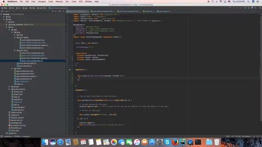This screenshot has height=147, width=262.
Task: Expand the node_modules folder
Action: tap(7, 24)
